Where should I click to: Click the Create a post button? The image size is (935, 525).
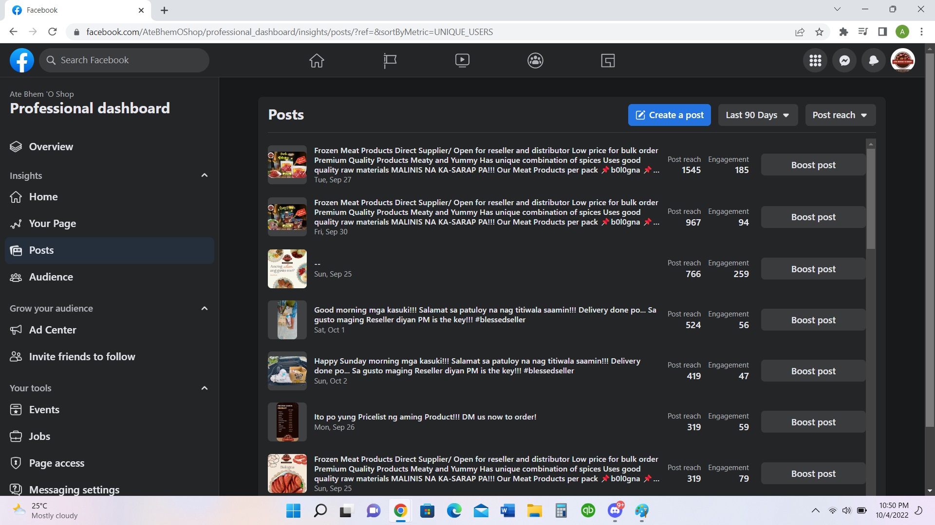coord(669,115)
